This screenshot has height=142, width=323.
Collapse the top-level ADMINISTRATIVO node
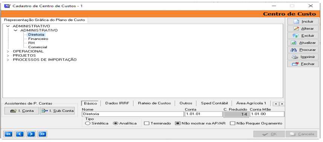pos(8,26)
